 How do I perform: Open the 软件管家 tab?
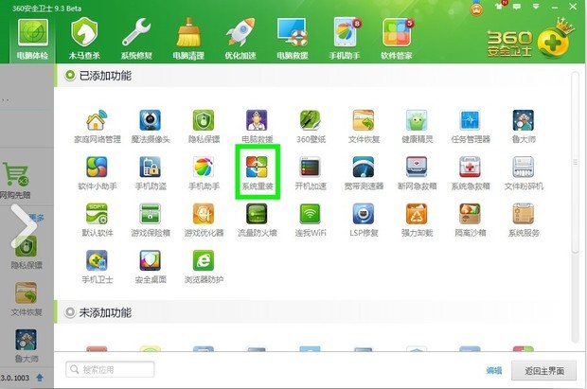(397, 40)
